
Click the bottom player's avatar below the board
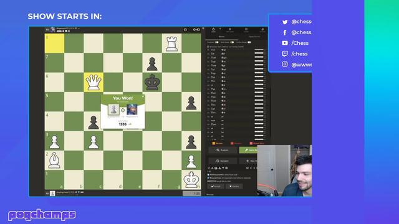pyautogui.click(x=52, y=194)
